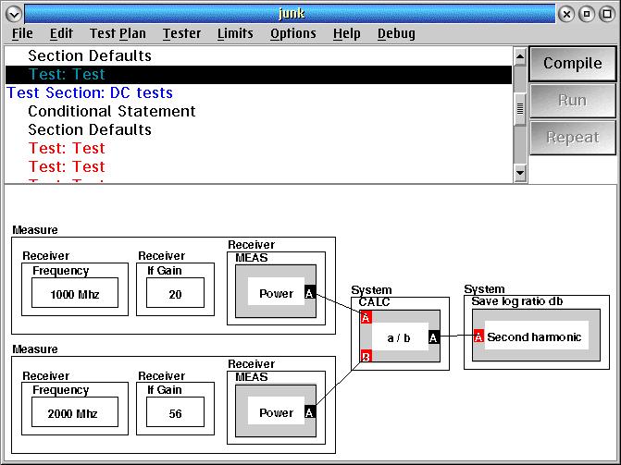Image resolution: width=621 pixels, height=465 pixels.
Task: Click the Repeat button
Action: click(572, 138)
